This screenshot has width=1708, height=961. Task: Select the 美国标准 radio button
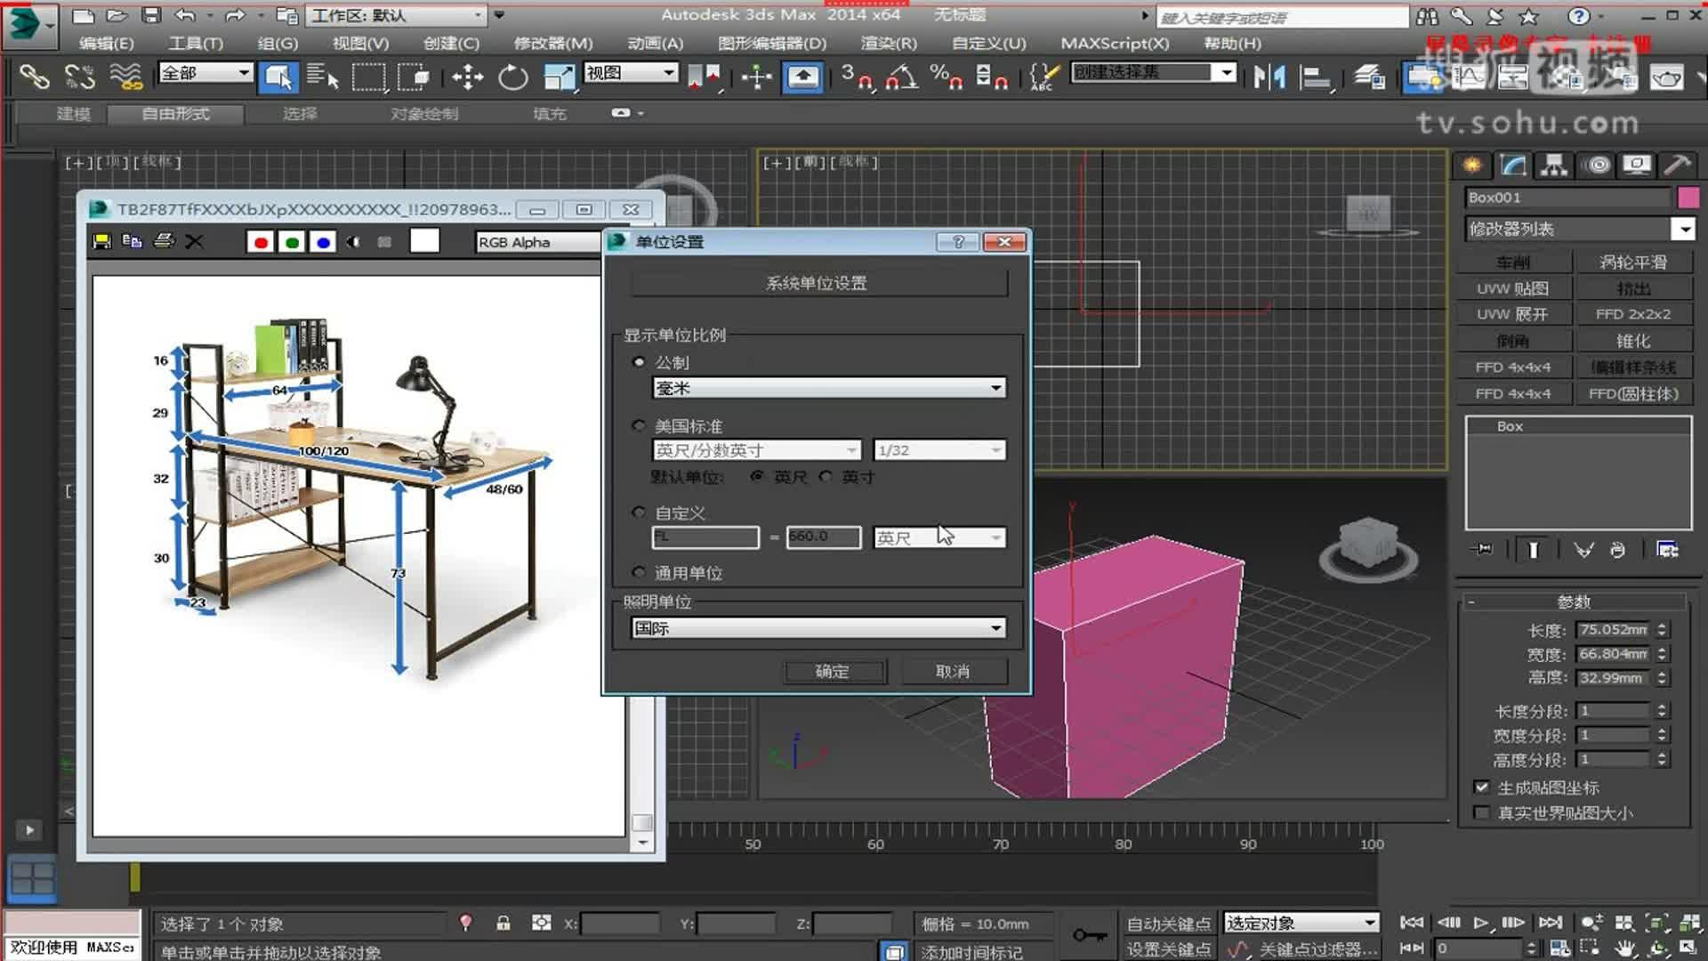point(639,426)
